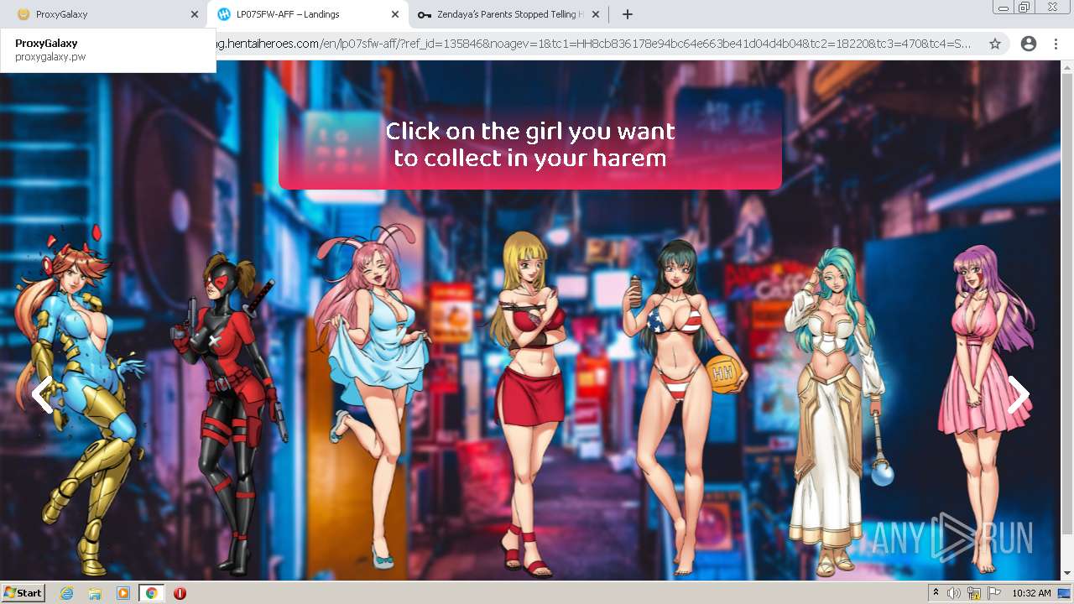Open a new browser tab
Screen dimensions: 1074x604
coord(628,14)
